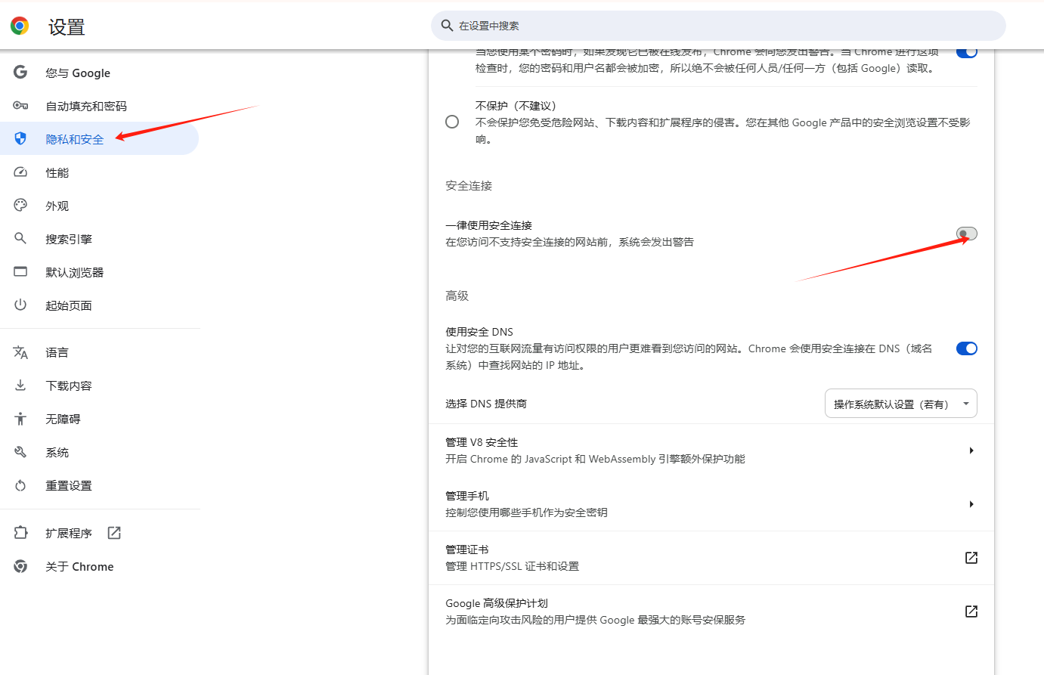The image size is (1044, 675).
Task: Click the Chrome icon beside 关于 Chrome
Action: pos(20,566)
